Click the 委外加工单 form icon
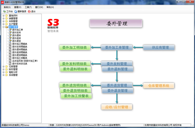The width and height of the screenshot is (195, 128). [10, 30]
